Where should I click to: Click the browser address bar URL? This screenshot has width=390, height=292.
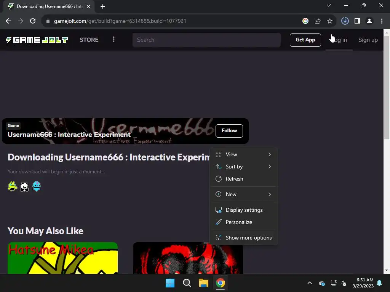[120, 21]
